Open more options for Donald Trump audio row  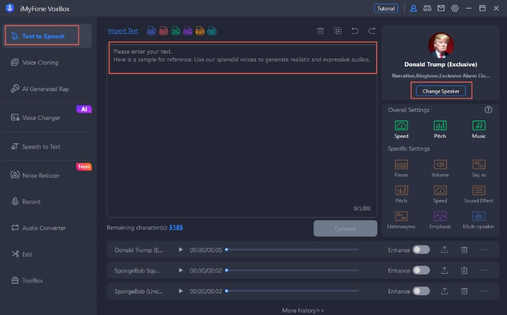click(x=484, y=250)
